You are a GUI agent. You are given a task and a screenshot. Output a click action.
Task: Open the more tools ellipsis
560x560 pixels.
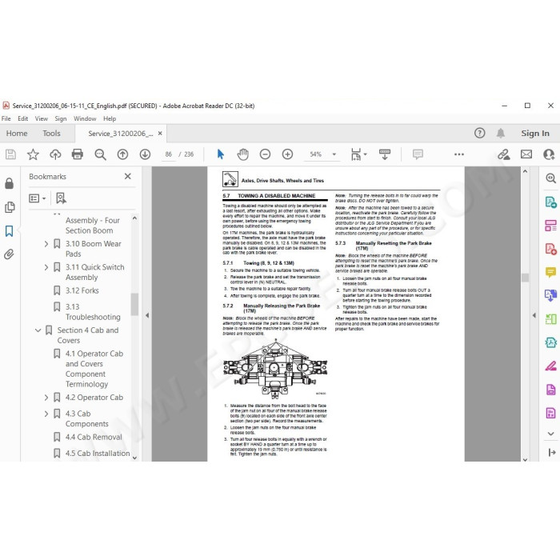pos(459,154)
